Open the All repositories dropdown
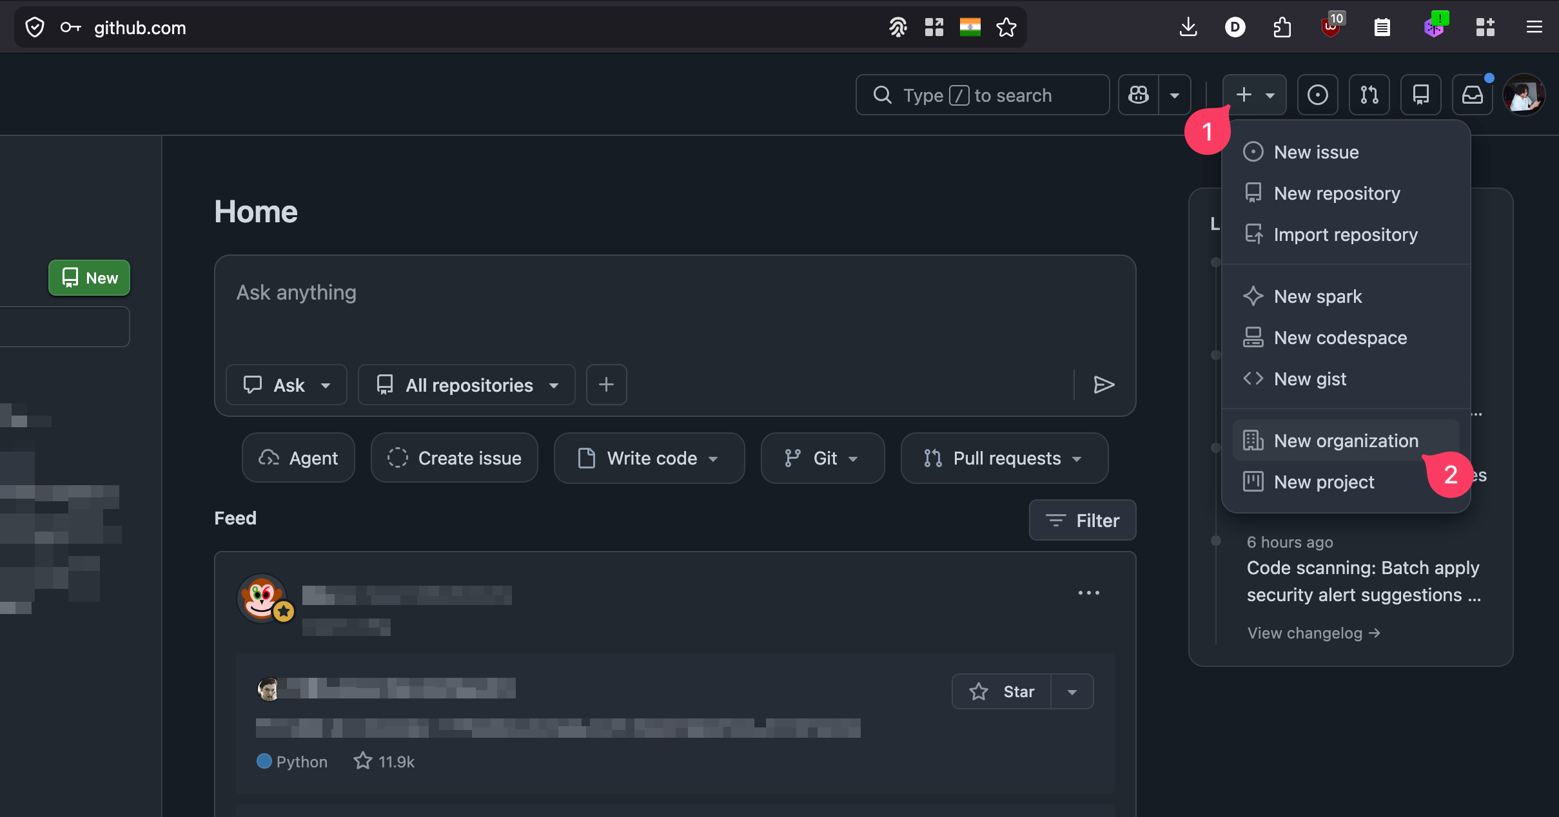Viewport: 1559px width, 817px height. click(x=466, y=385)
